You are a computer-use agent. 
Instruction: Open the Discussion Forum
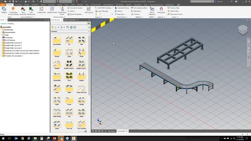tap(175, 14)
